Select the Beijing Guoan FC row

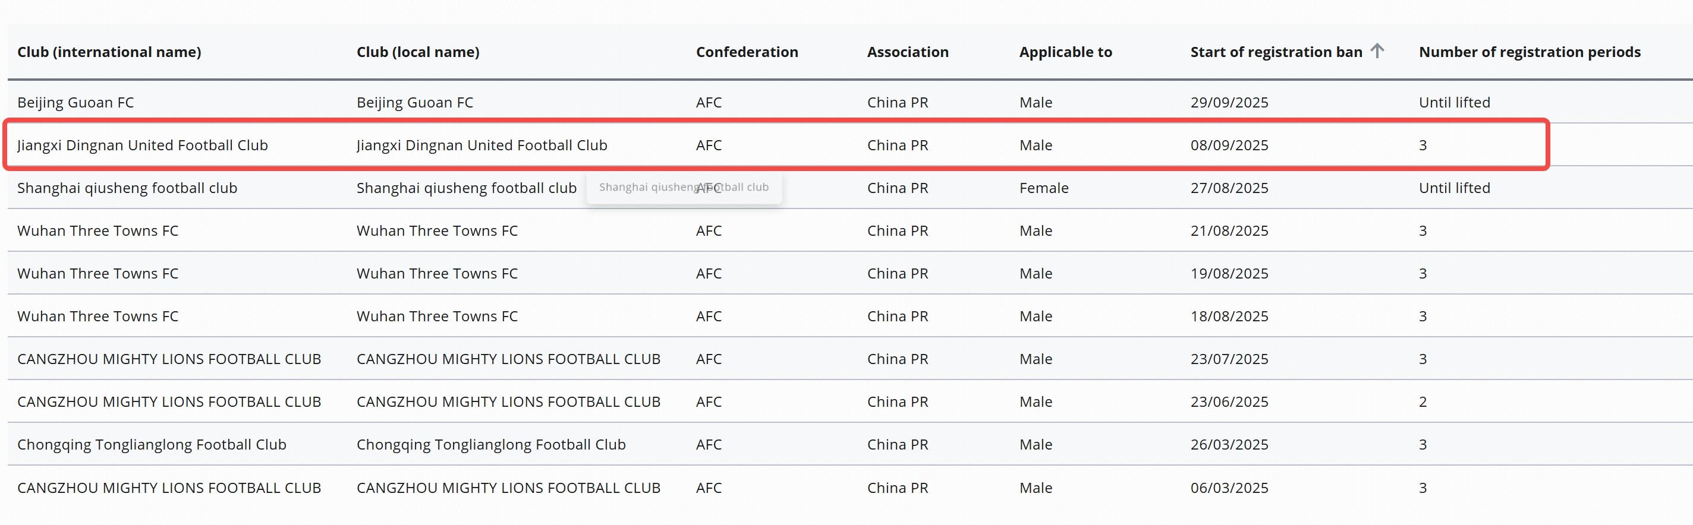click(75, 103)
